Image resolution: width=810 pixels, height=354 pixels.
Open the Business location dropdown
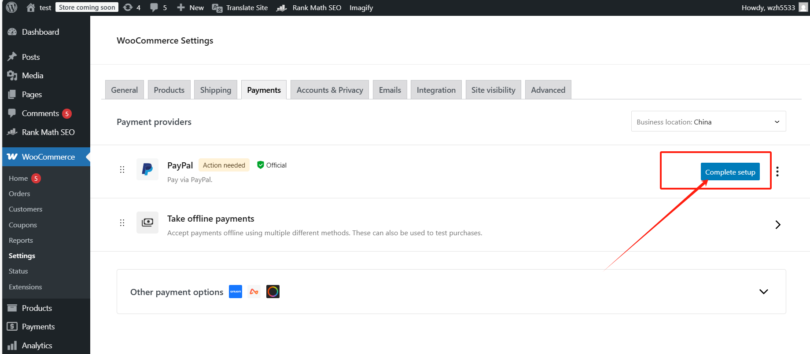708,122
